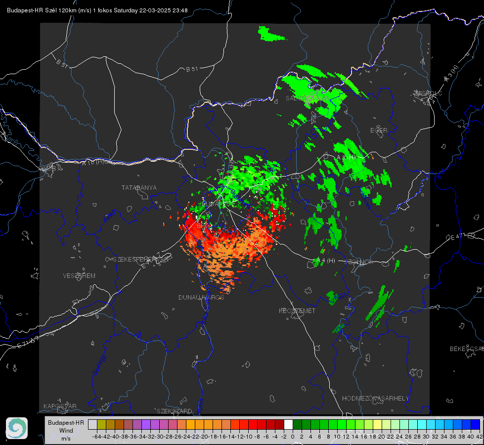
Task: Click the 'A 4 (H)' road label
Action: click(x=326, y=261)
